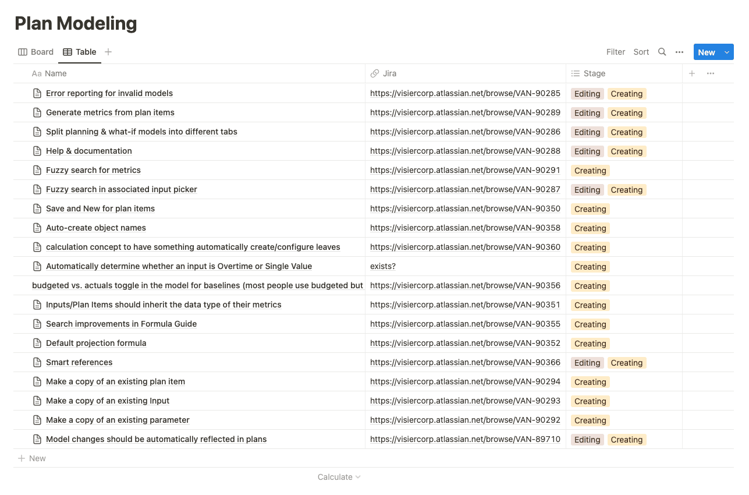Click page icon beside Auto-create object names

37,228
